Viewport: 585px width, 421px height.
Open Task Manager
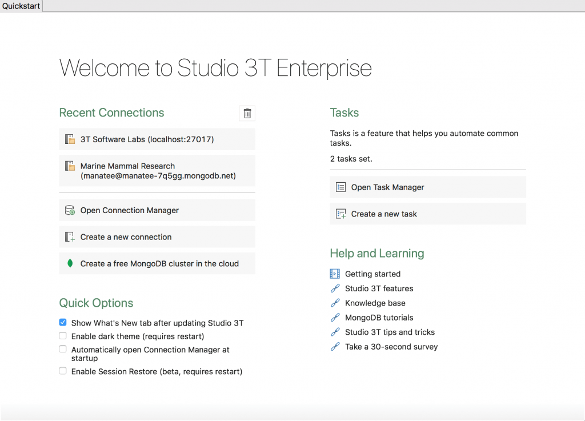[428, 187]
